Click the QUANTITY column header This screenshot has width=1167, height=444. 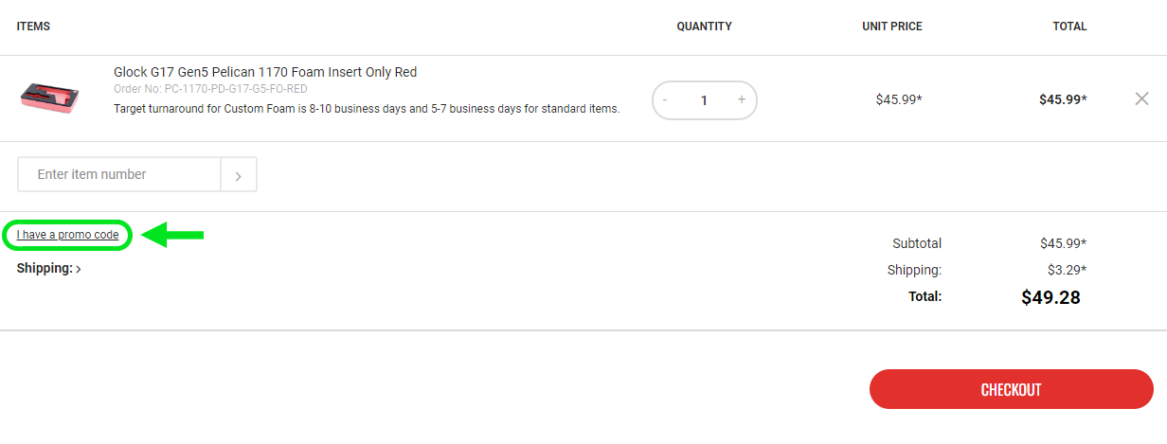pos(704,27)
